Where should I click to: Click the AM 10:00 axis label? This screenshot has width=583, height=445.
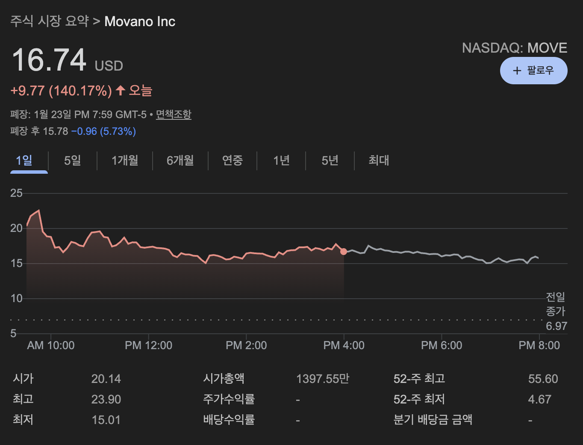click(x=51, y=345)
